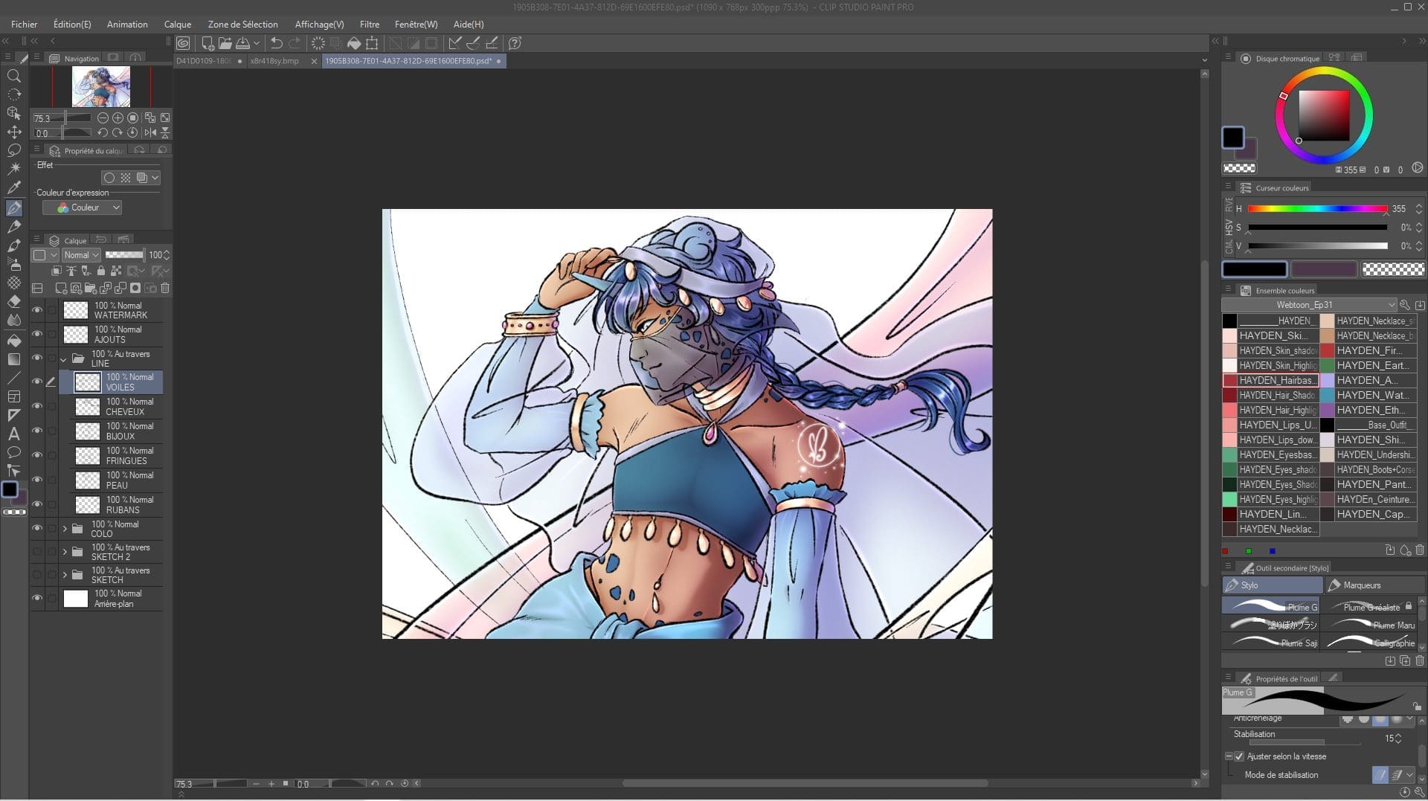Zoom in using Navigation plus icon
Screen dimensions: 1428x801
pos(118,118)
